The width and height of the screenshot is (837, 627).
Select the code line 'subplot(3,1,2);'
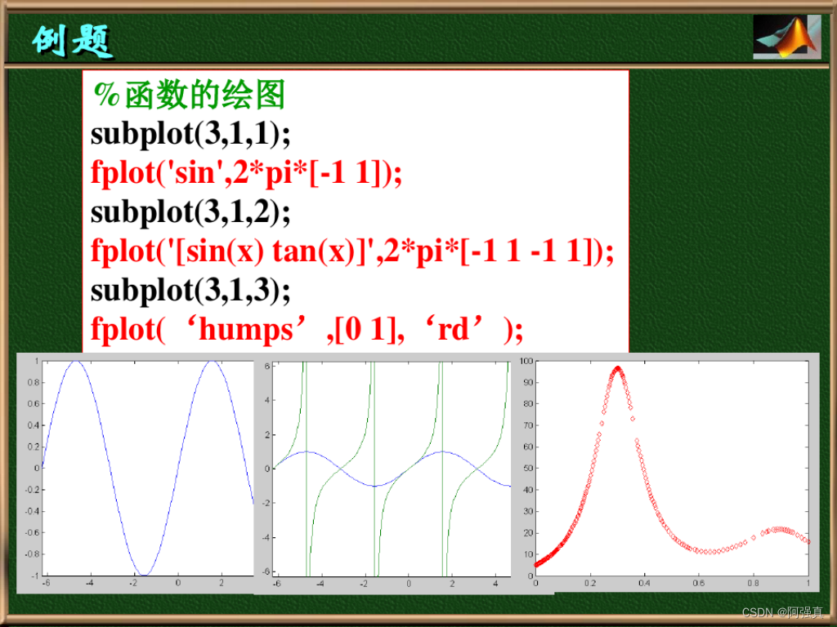(190, 212)
